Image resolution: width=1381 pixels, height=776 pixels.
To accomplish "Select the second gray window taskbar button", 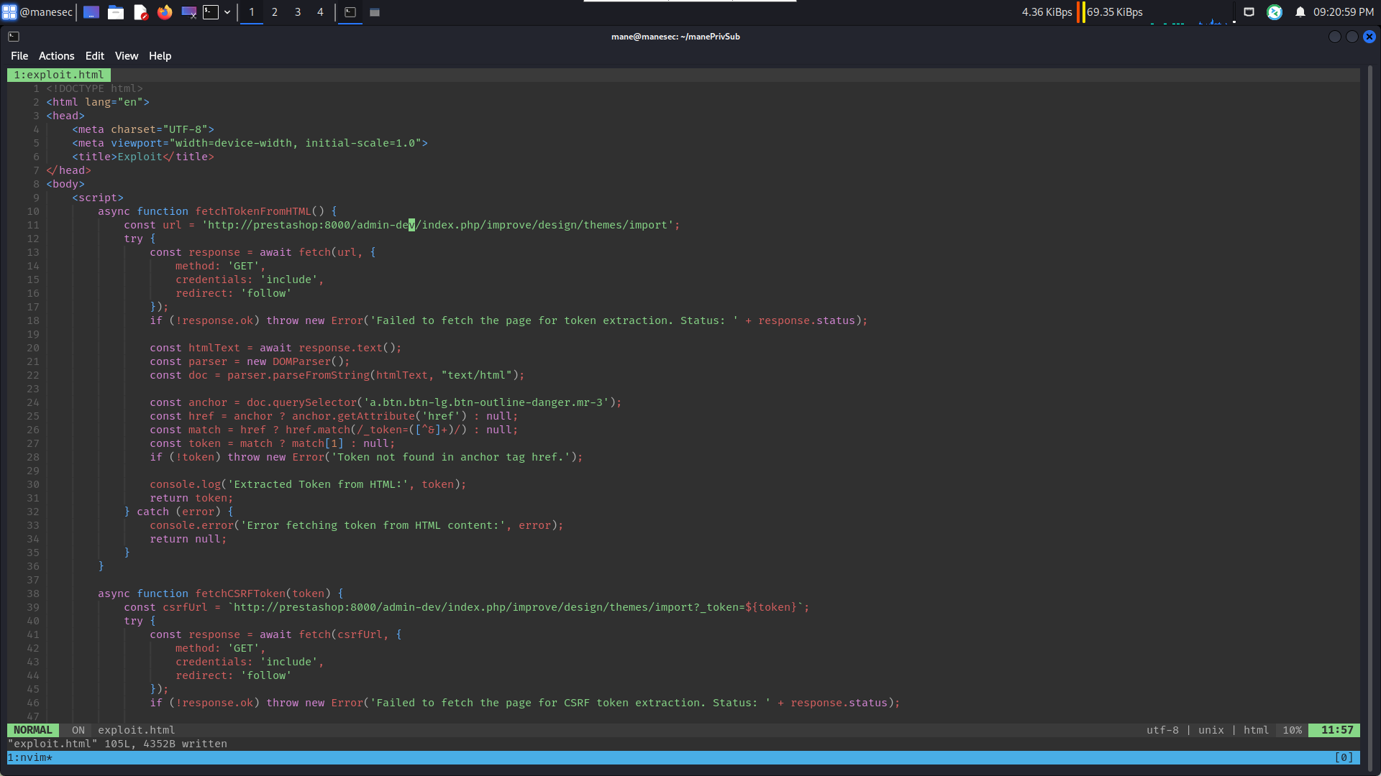I will [375, 12].
